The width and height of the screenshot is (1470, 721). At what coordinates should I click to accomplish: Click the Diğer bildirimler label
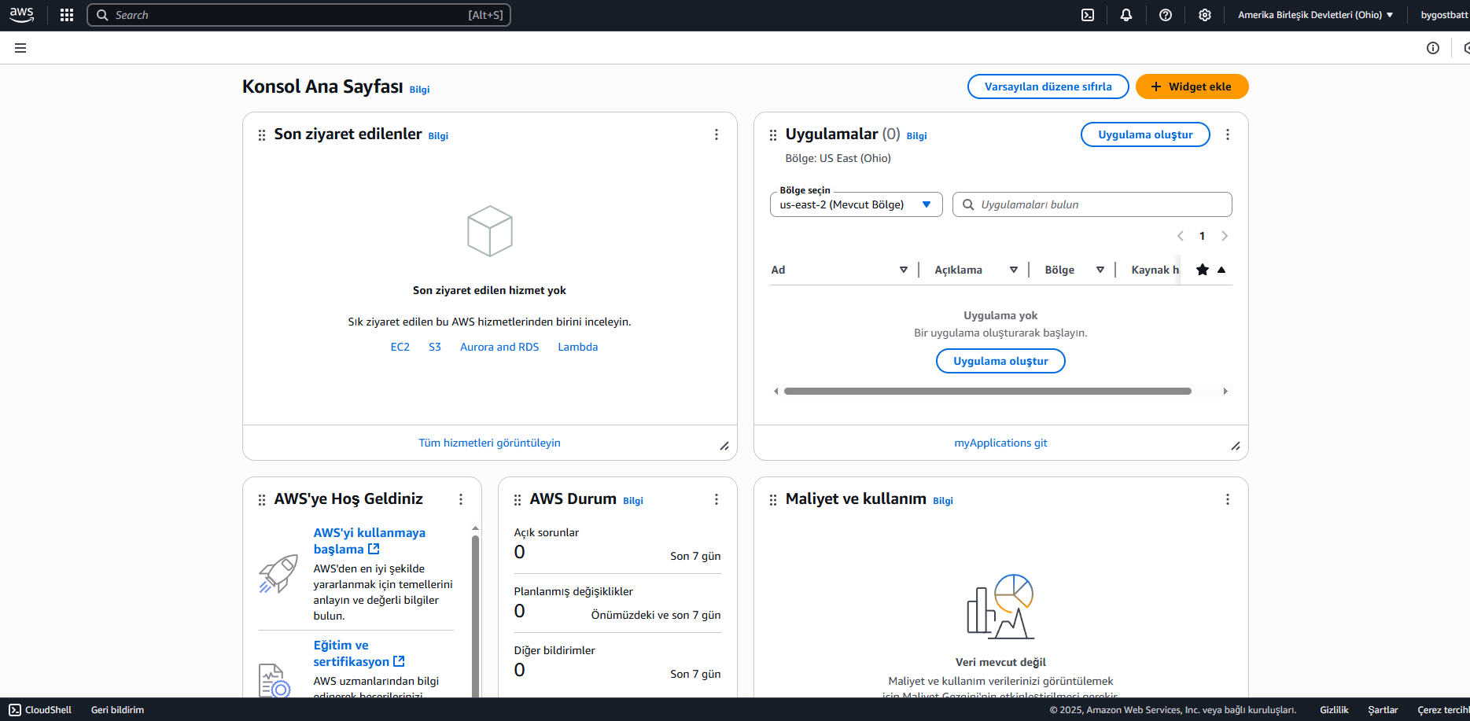click(x=554, y=650)
